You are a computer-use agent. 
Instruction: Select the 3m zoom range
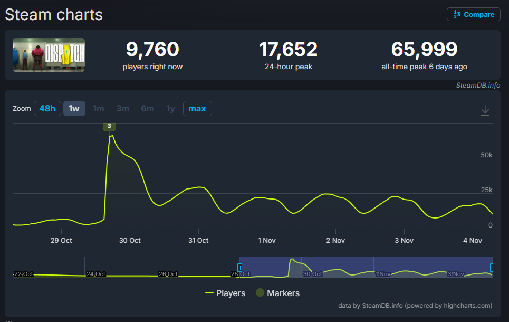[123, 109]
